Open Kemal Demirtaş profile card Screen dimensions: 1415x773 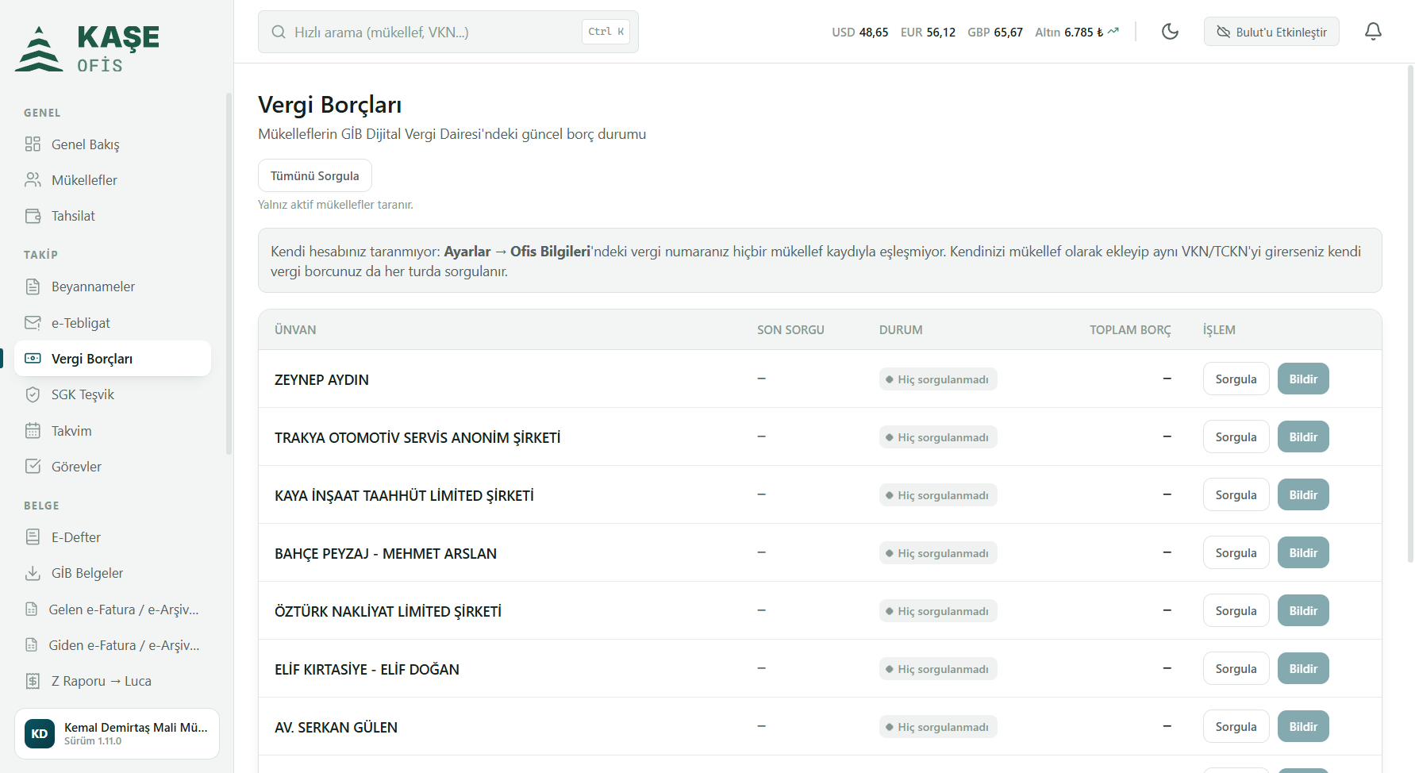(117, 733)
